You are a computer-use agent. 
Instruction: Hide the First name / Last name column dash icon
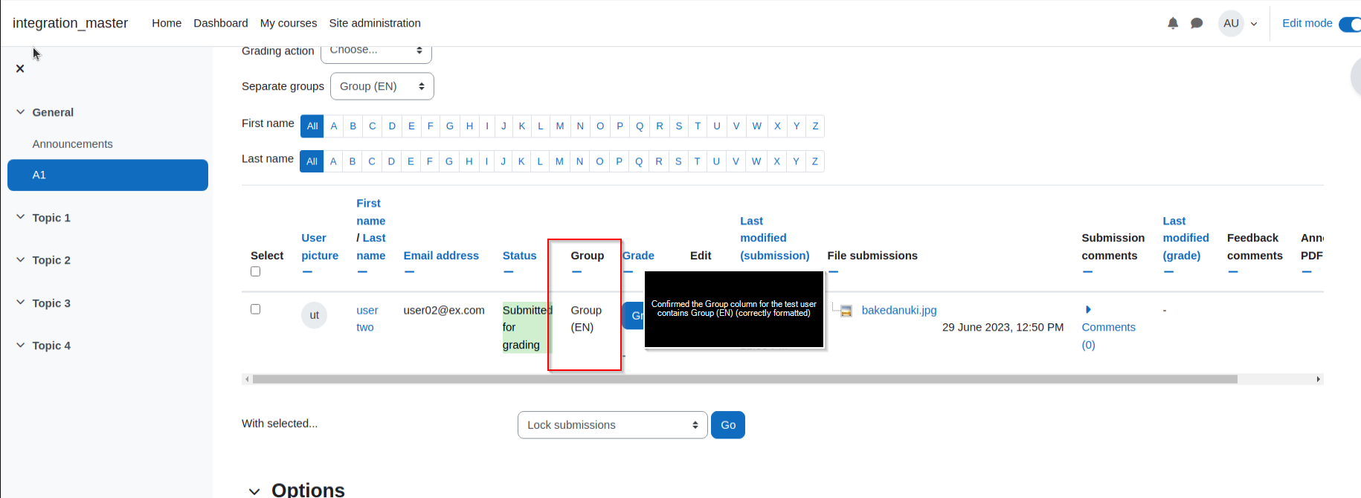pyautogui.click(x=362, y=272)
